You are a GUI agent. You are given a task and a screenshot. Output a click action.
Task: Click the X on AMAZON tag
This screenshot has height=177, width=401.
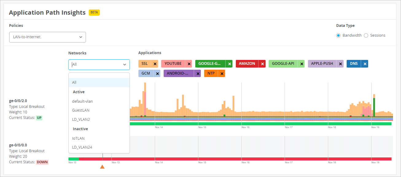pos(262,64)
